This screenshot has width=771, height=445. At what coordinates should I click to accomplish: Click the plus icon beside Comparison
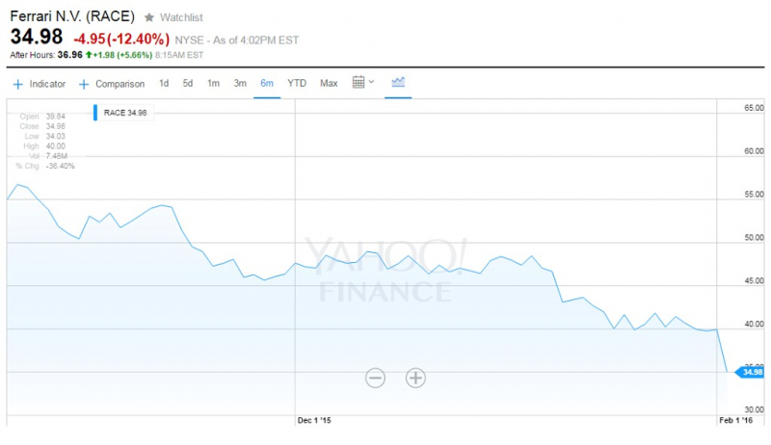pyautogui.click(x=84, y=84)
